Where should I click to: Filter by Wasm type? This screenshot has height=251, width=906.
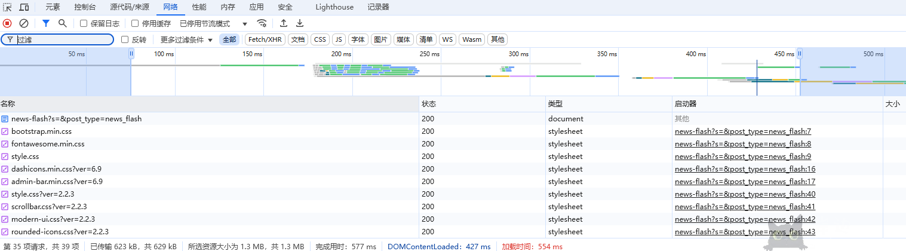[x=472, y=39]
